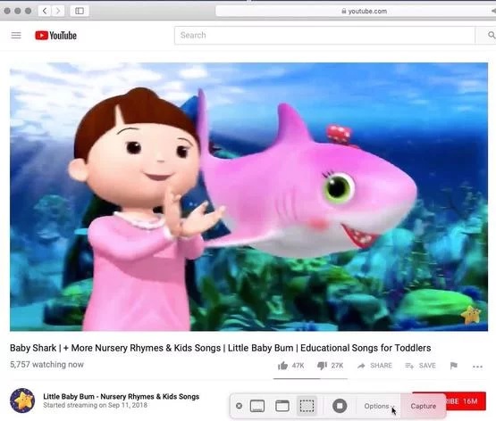The width and height of the screenshot is (496, 421).
Task: Focus the YouTube search field
Action: point(324,35)
